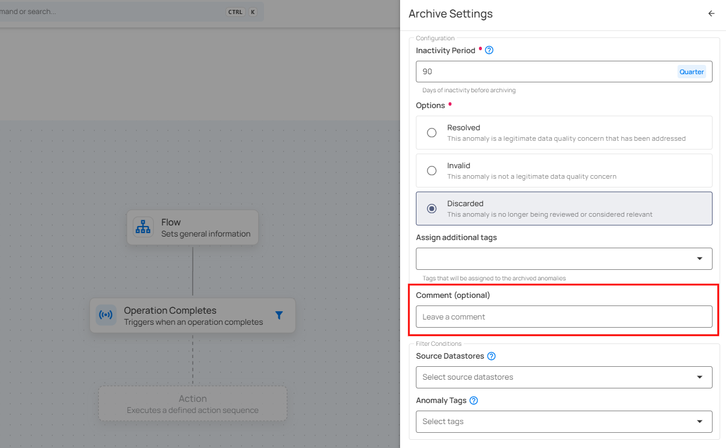Click the Flow node hierarchy icon

pyautogui.click(x=143, y=227)
